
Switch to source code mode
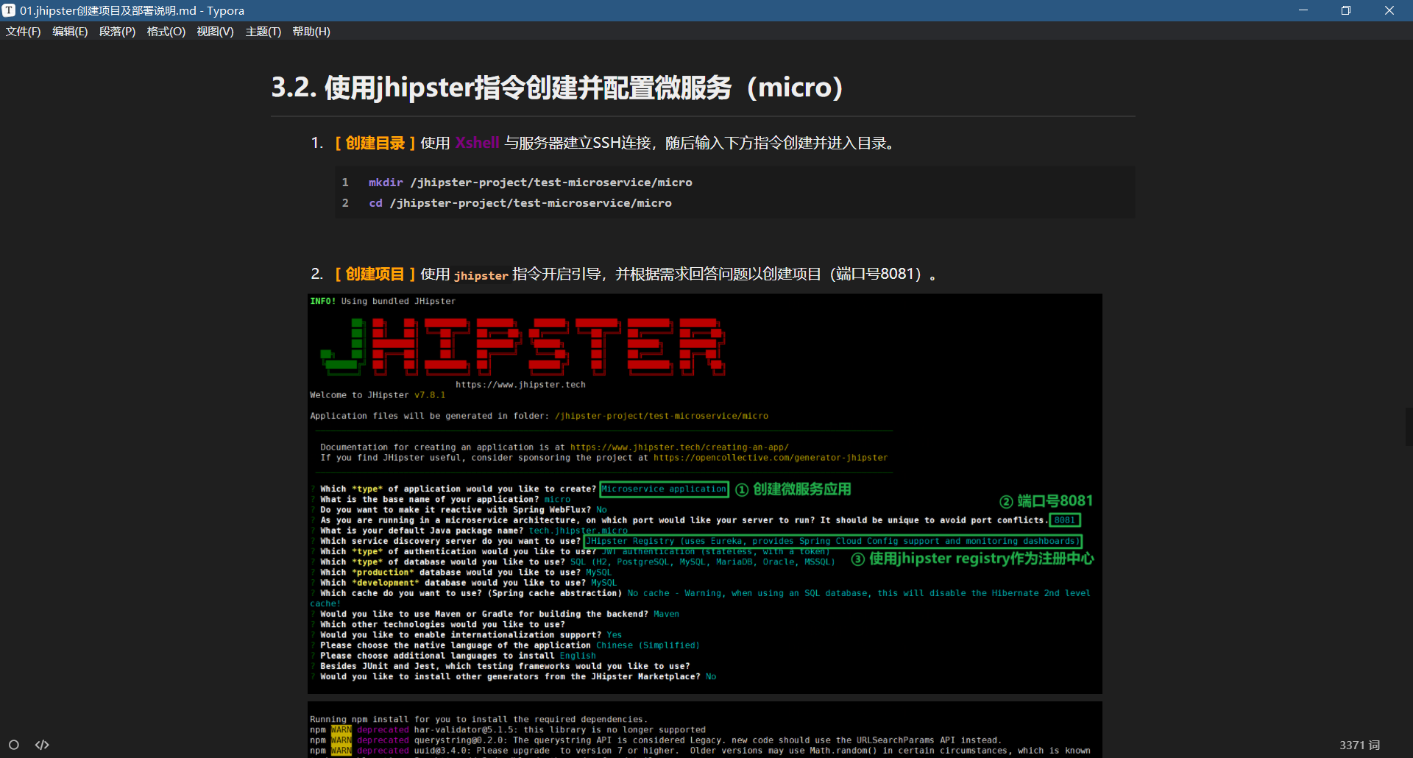(x=42, y=745)
